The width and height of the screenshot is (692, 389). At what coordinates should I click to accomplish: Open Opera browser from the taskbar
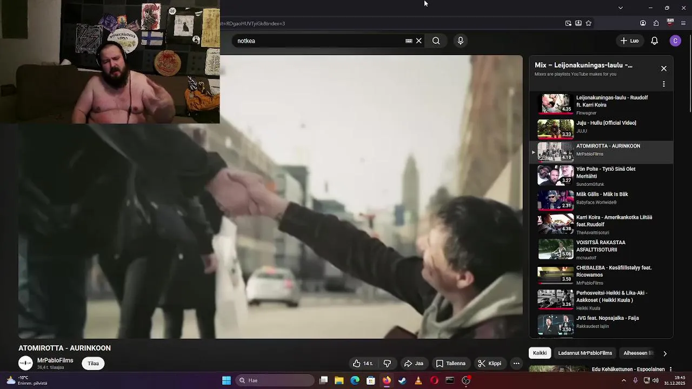pos(434,380)
